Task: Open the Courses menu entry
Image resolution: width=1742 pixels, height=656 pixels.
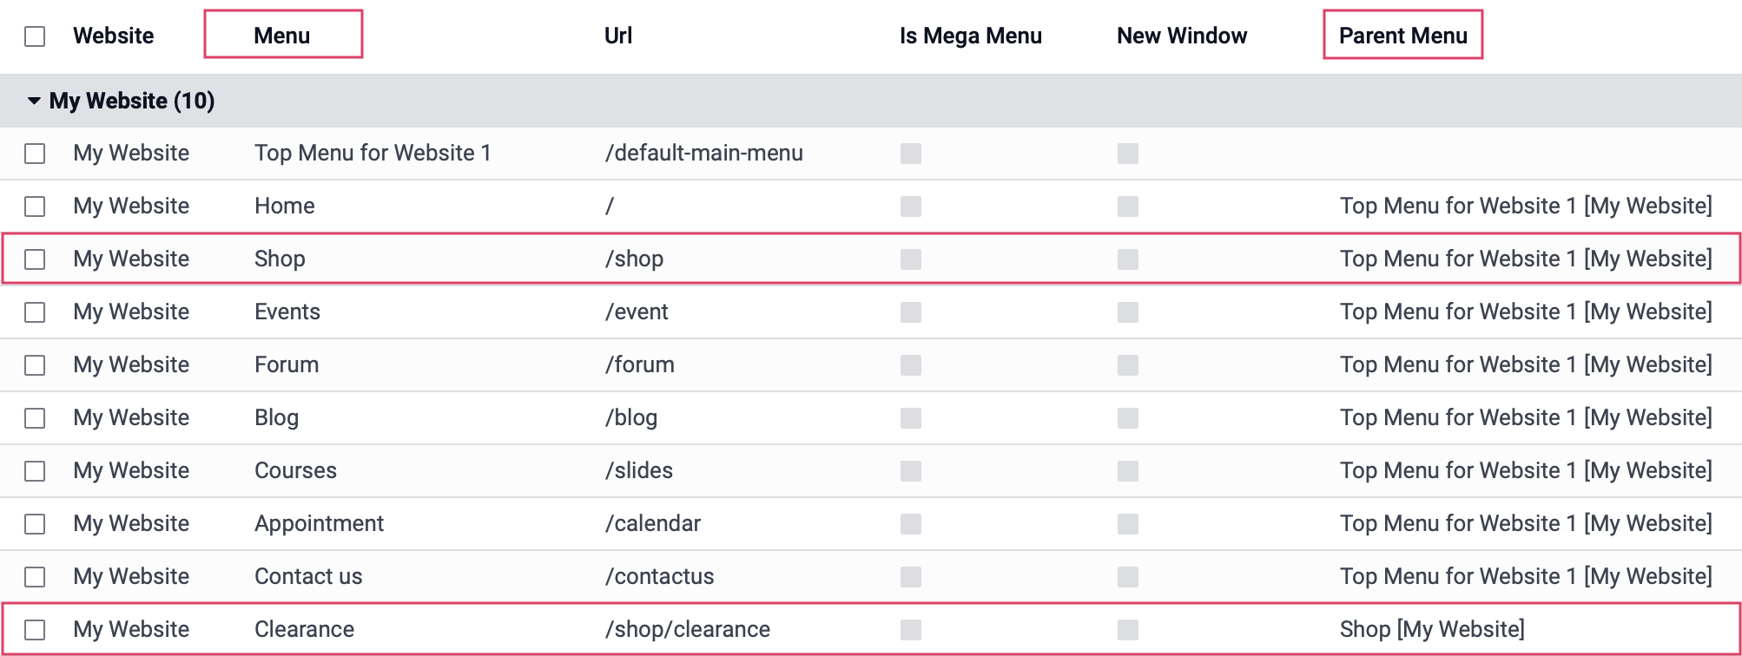Action: (295, 470)
